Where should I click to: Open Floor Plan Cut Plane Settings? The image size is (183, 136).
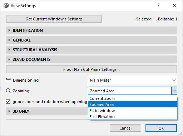pyautogui.click(x=91, y=69)
